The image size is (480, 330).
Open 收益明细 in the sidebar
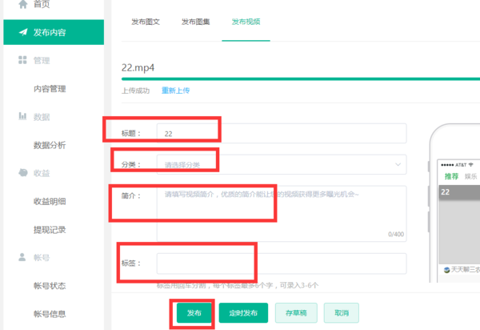point(50,201)
